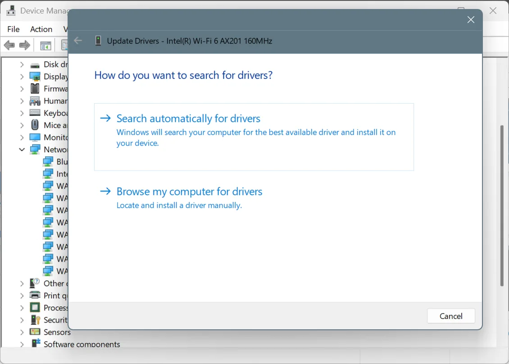This screenshot has height=364, width=509.
Task: Expand the Human Interface Devices node
Action: click(x=22, y=101)
